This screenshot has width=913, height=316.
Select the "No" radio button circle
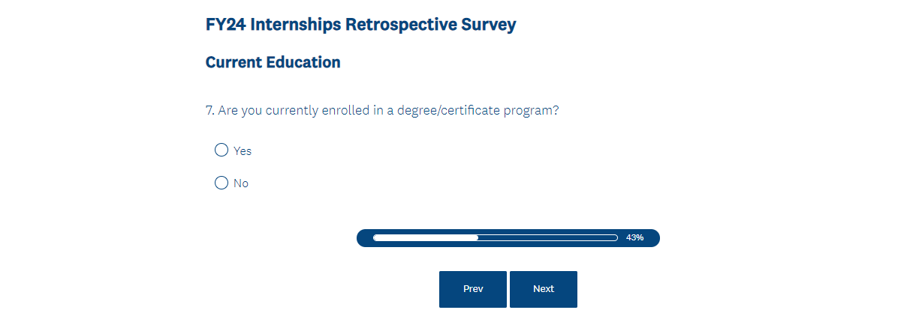221,183
